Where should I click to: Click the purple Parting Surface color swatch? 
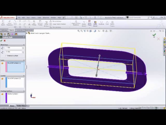6,98
